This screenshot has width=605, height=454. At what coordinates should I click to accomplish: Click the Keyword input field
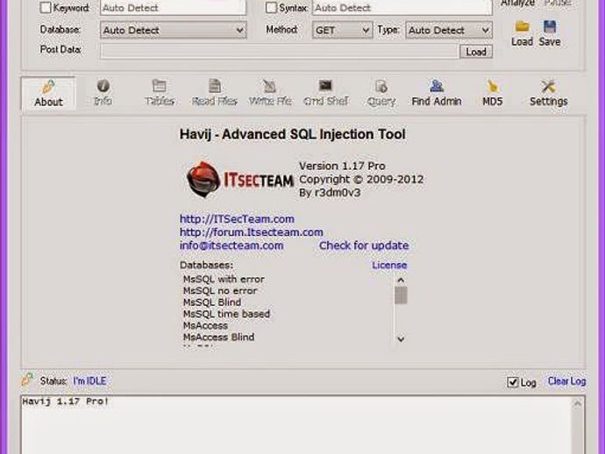(x=173, y=8)
